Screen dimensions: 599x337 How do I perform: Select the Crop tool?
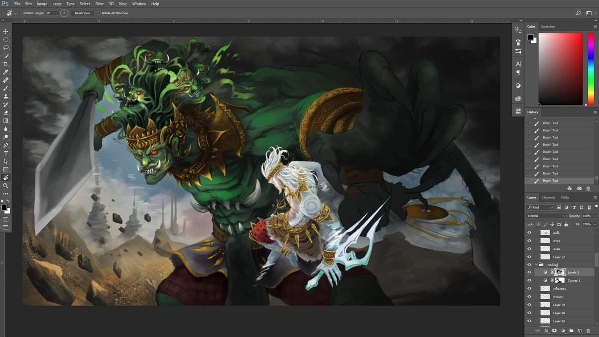(x=6, y=64)
